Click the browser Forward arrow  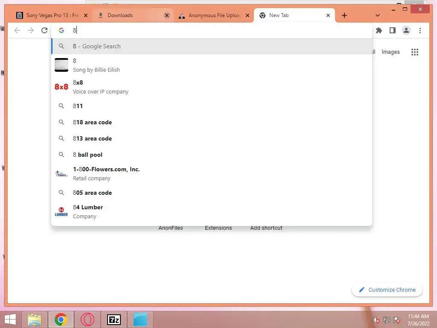tap(31, 30)
